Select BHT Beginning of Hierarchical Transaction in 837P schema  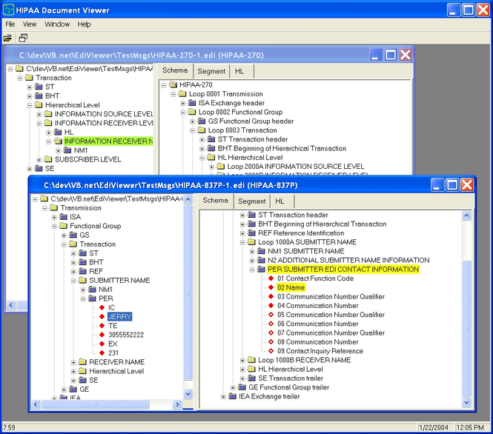click(x=322, y=224)
